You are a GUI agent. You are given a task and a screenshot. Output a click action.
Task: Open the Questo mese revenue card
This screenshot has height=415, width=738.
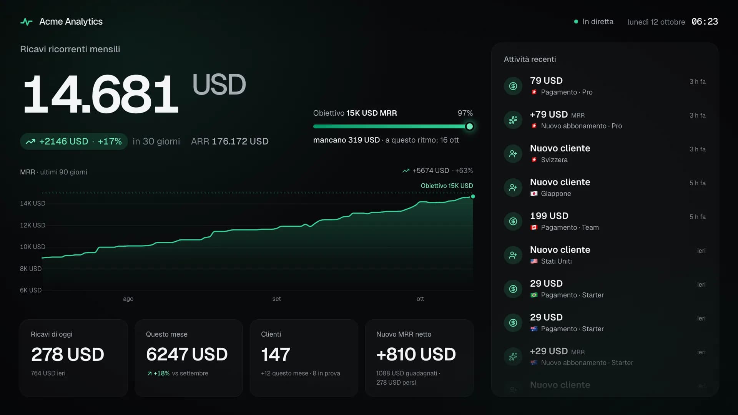[x=189, y=358]
